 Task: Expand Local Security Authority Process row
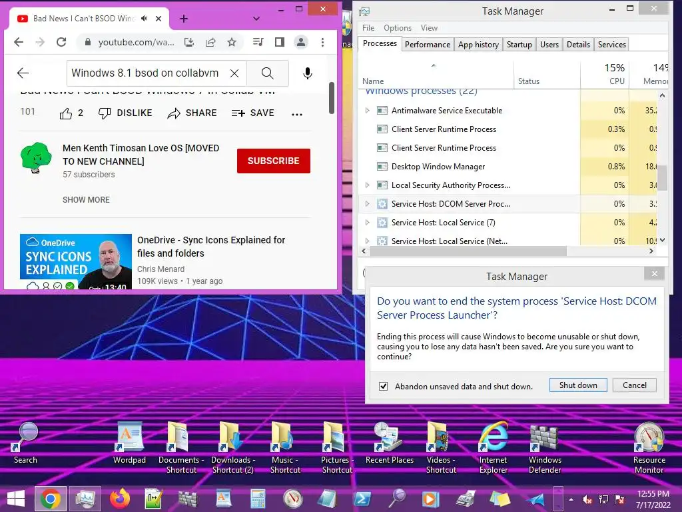[367, 185]
